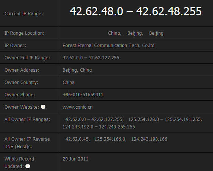This screenshot has width=213, height=171.
Task: Open Forest Eternal Communication Tech owner link
Action: coord(109,45)
